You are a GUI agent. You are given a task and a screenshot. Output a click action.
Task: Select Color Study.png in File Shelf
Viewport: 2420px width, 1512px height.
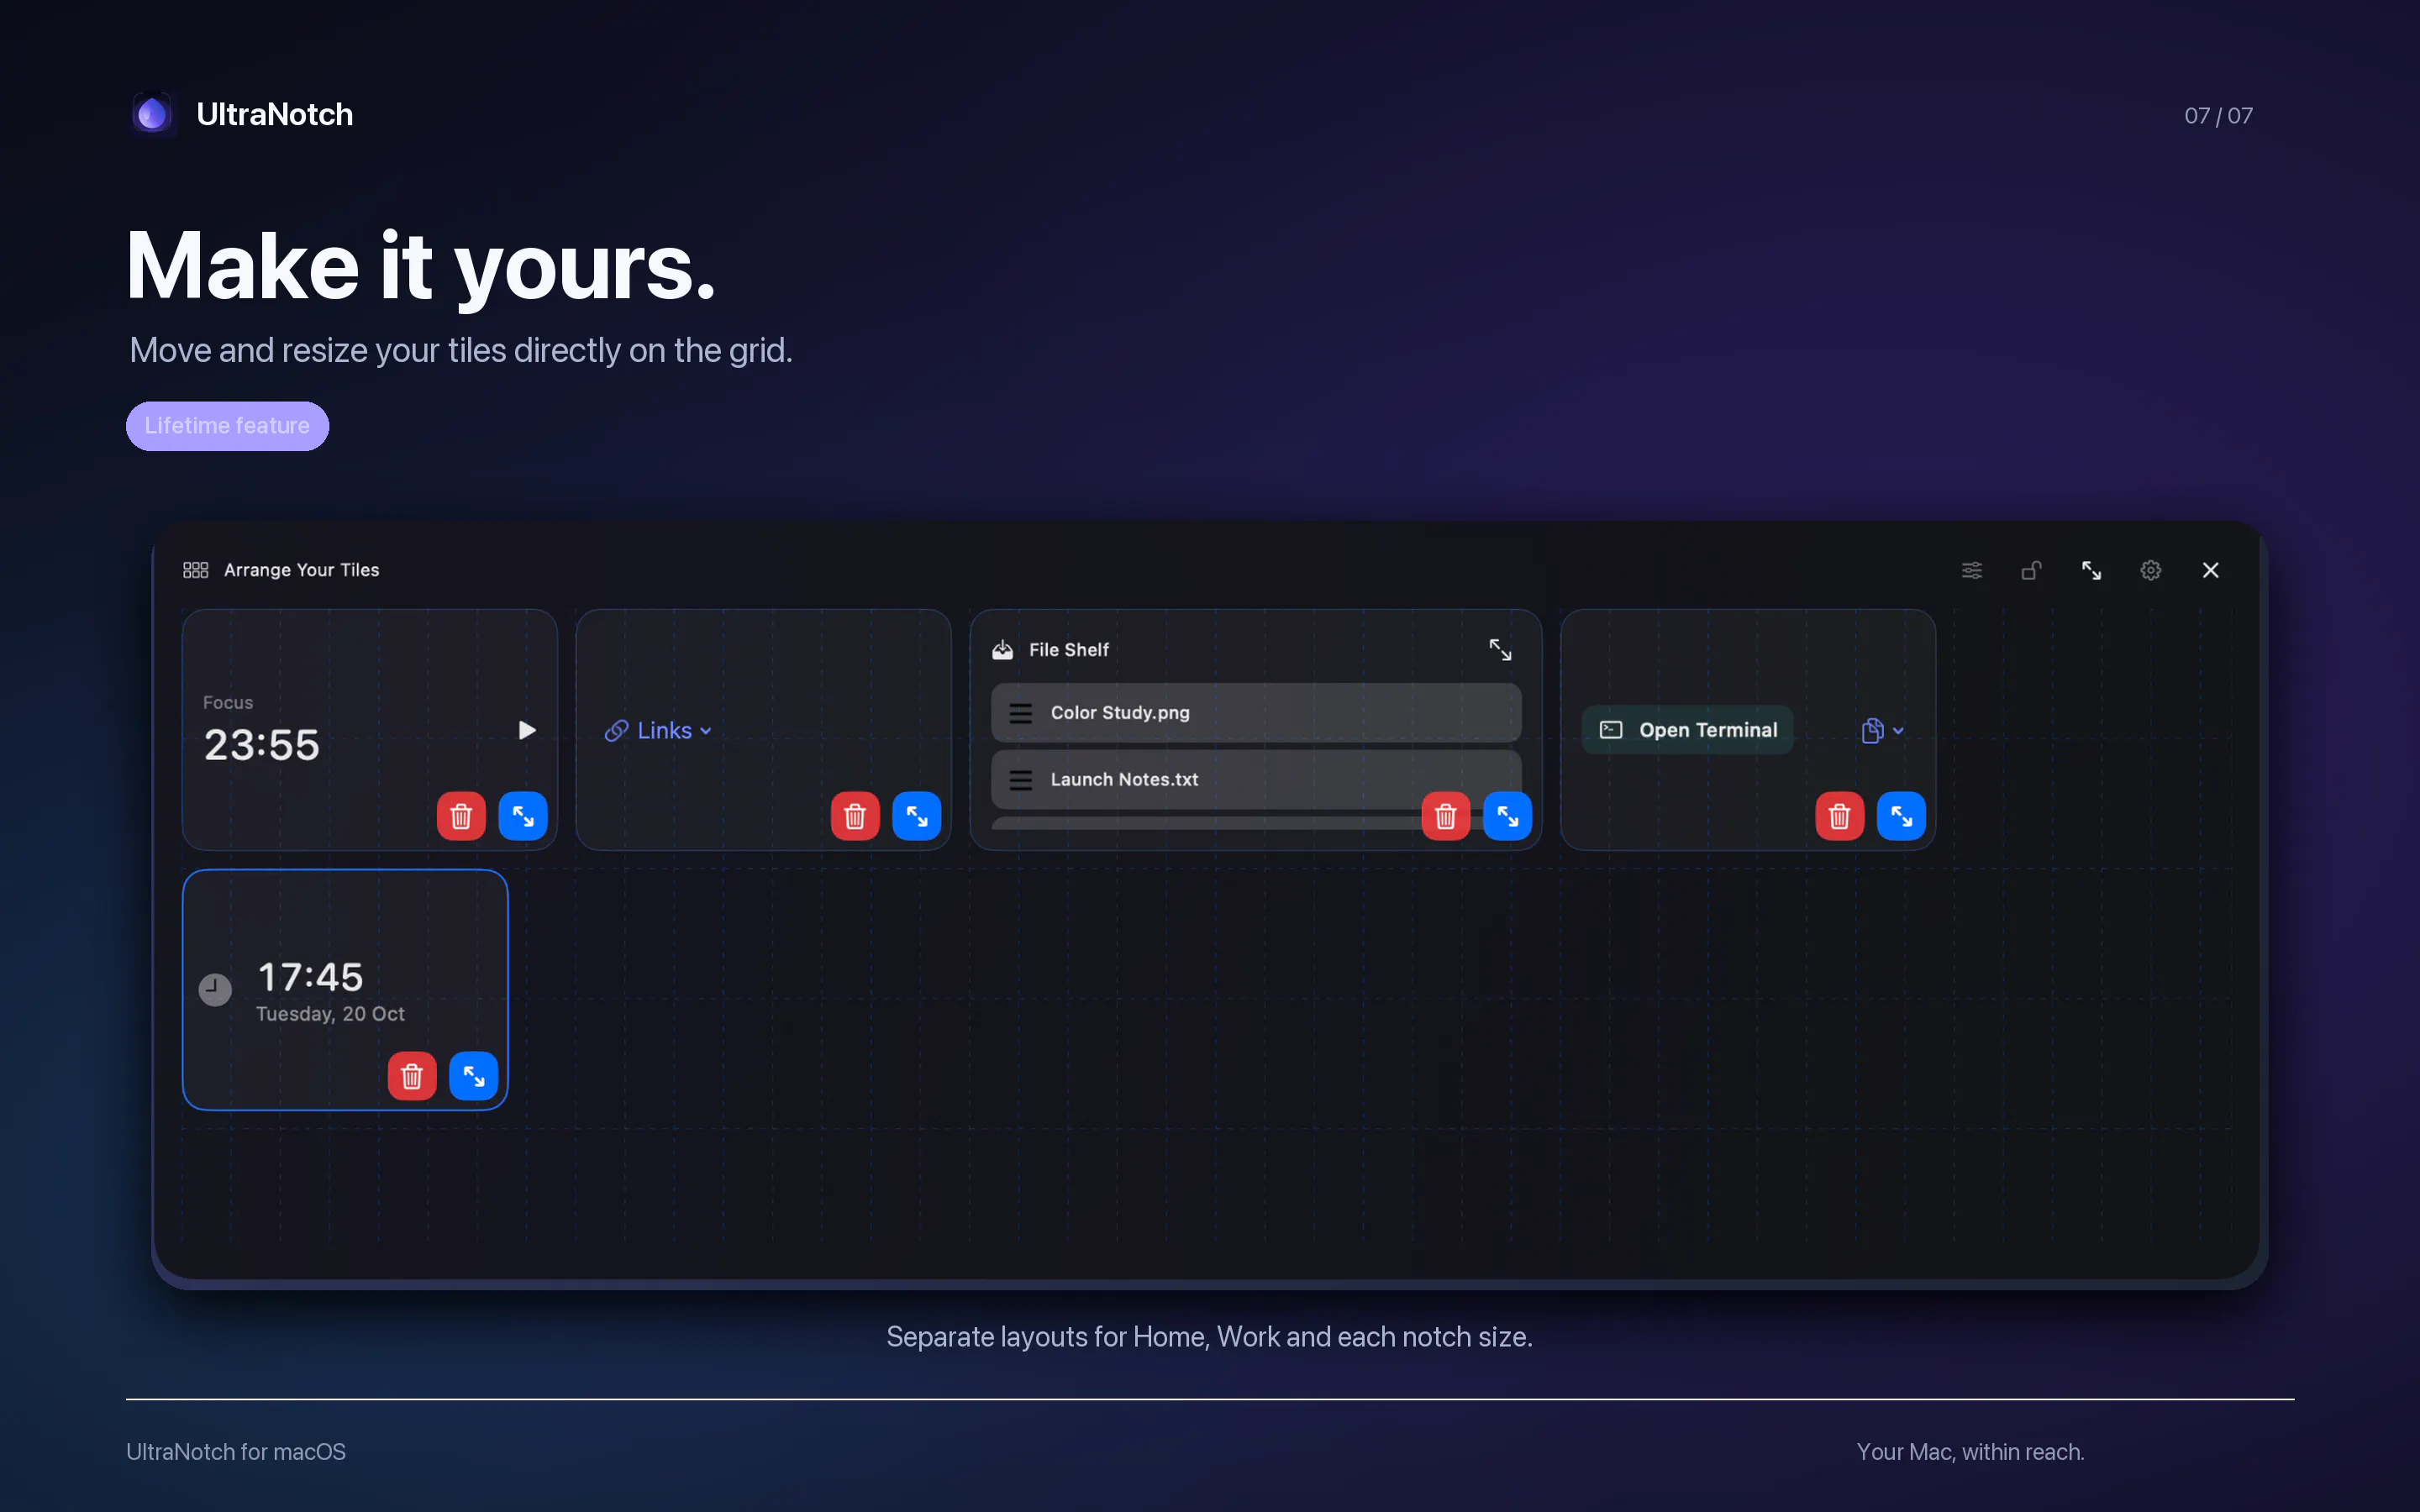(1256, 713)
